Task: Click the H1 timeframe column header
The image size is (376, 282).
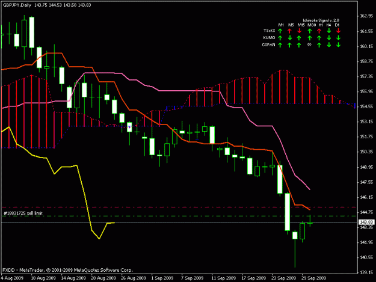Action: coord(321,25)
